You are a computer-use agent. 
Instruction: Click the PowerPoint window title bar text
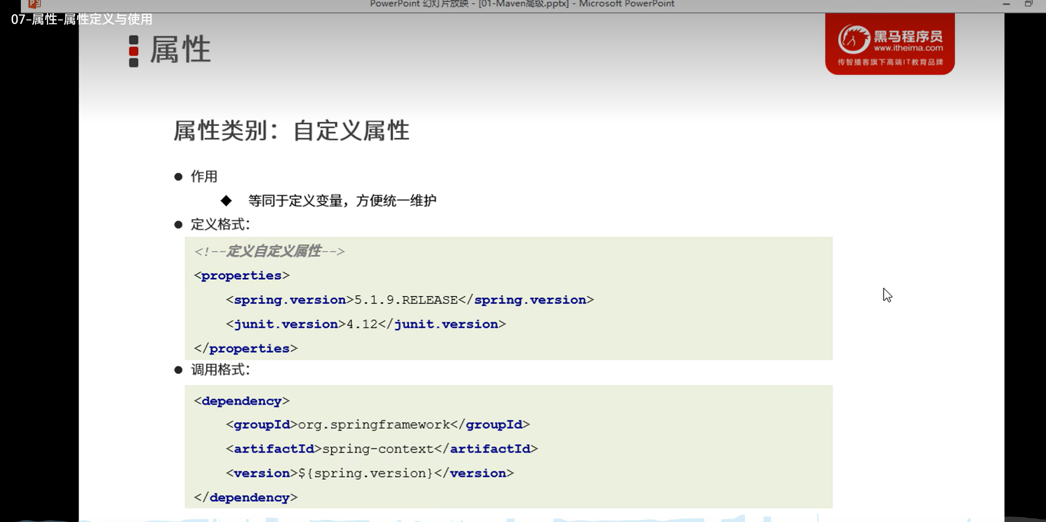coord(522,4)
